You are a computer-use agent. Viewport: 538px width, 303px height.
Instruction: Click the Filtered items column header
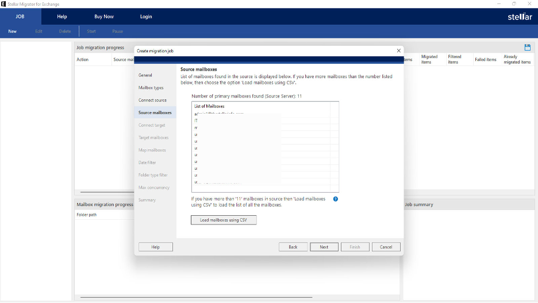click(455, 59)
